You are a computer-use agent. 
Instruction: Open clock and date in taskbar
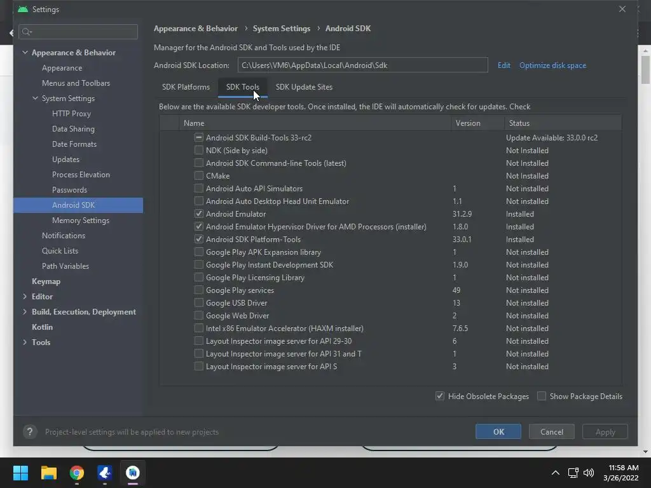tap(620, 473)
